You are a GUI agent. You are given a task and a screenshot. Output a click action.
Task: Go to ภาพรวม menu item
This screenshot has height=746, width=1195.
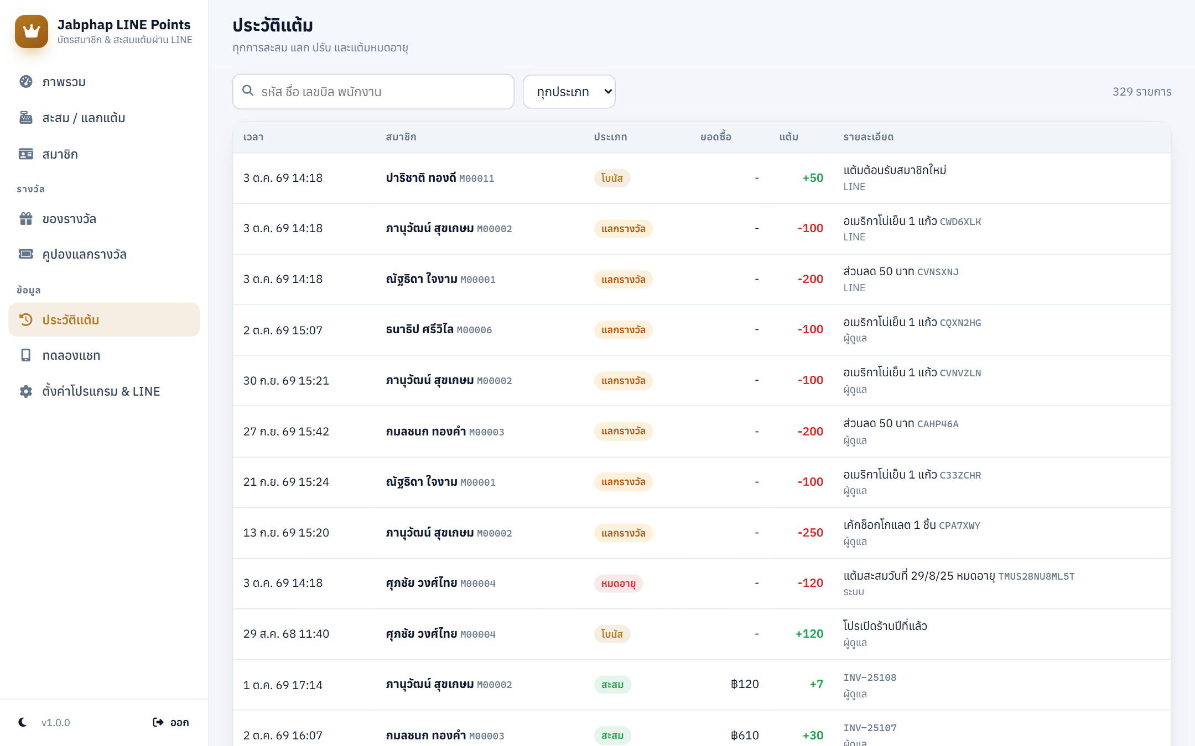click(104, 82)
